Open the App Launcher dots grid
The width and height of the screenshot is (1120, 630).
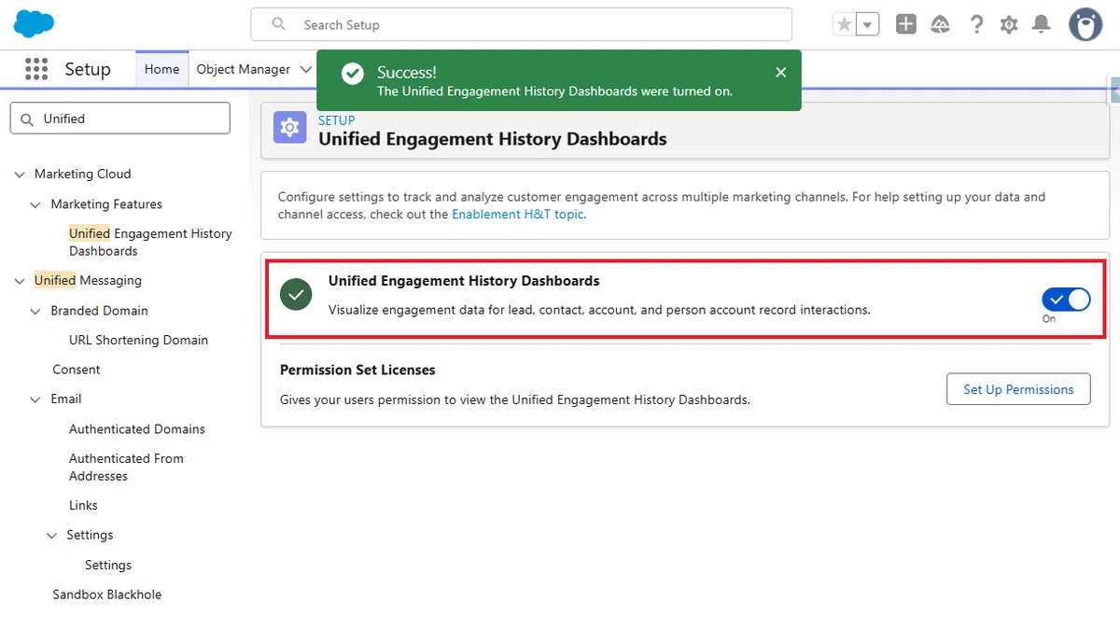[36, 69]
